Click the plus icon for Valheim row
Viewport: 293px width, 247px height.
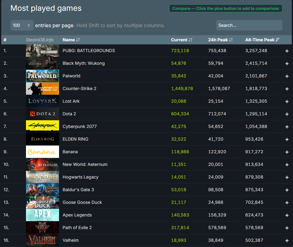(x=287, y=241)
